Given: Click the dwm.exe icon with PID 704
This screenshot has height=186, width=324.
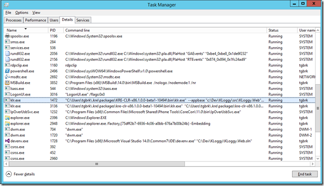Looking at the screenshot, I should pos(7,129).
